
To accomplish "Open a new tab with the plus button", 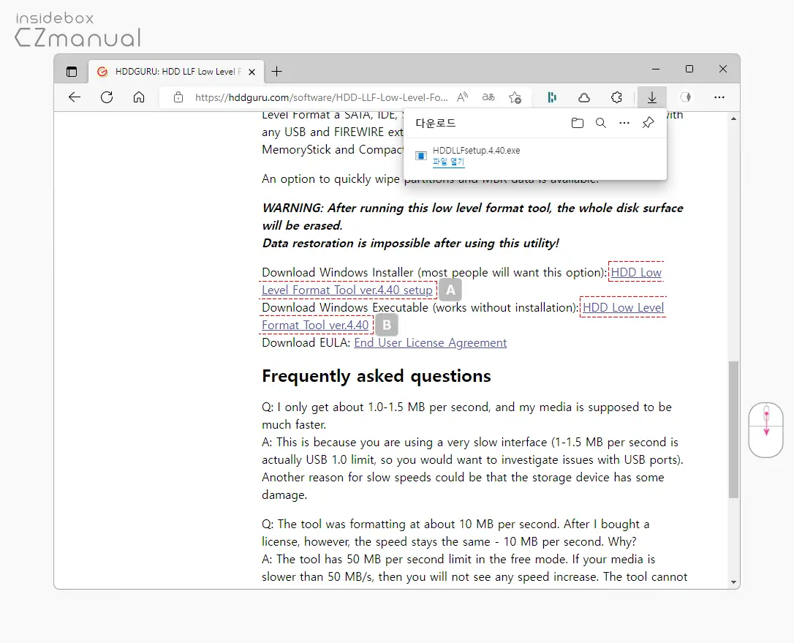I will 276,72.
